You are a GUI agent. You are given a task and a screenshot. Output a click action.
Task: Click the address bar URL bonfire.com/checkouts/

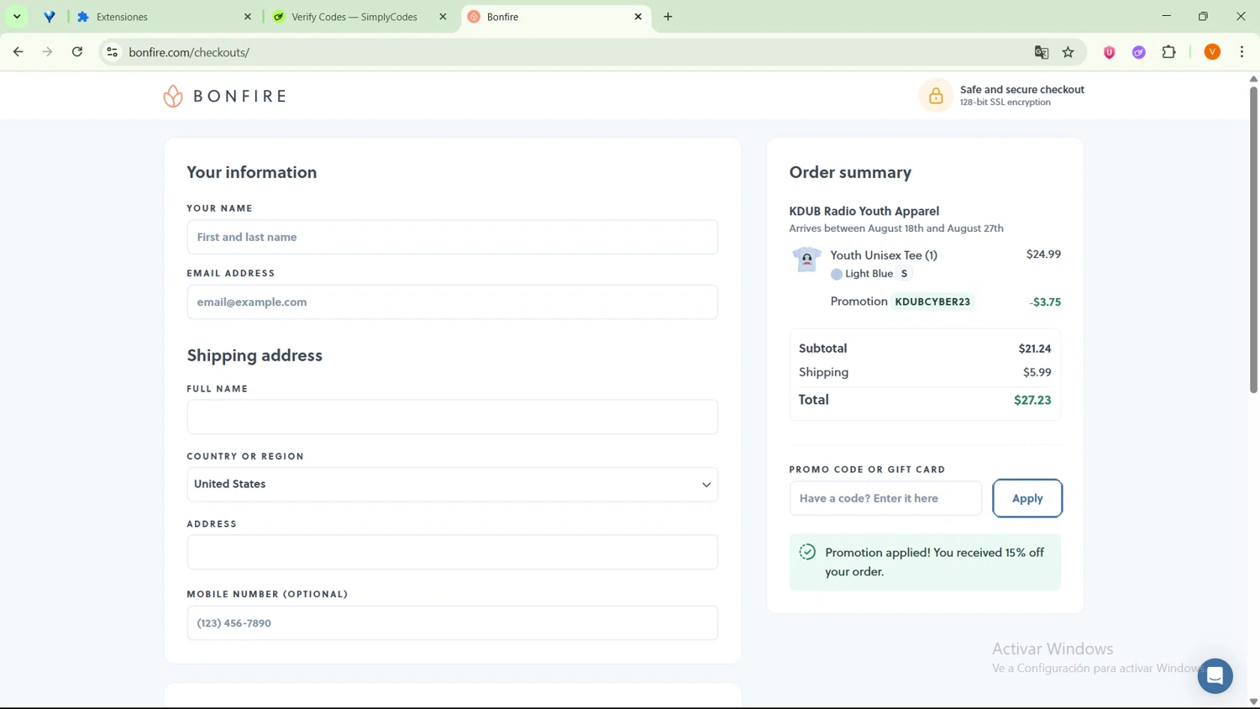189,52
